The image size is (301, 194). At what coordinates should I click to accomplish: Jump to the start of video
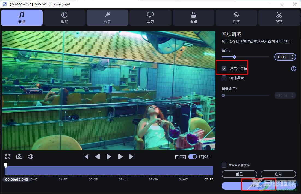(86, 157)
